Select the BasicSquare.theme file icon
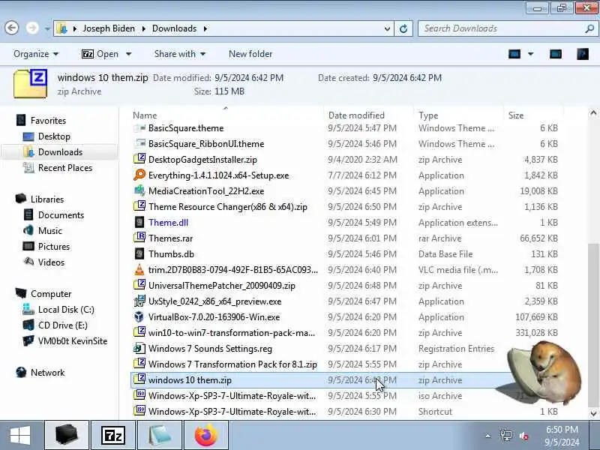Screen dimensions: 600x450 tap(139, 128)
